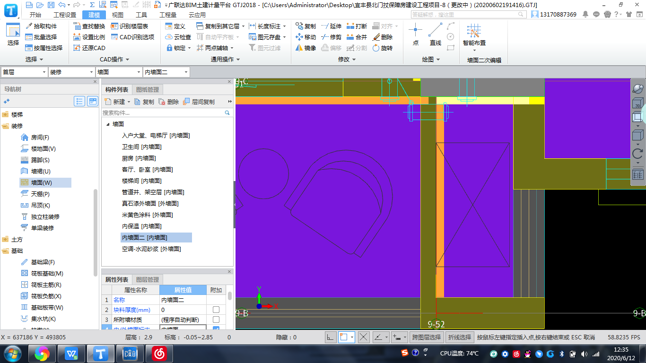Screen dimensions: 646x363
Task: Collapse the 装修 tree node
Action: 5,126
